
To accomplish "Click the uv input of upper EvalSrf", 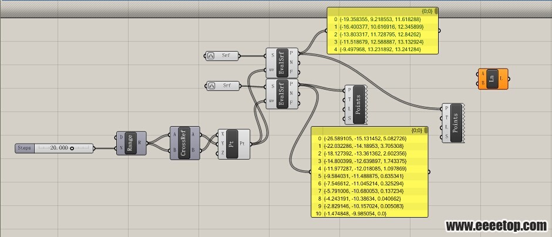I will [271, 70].
